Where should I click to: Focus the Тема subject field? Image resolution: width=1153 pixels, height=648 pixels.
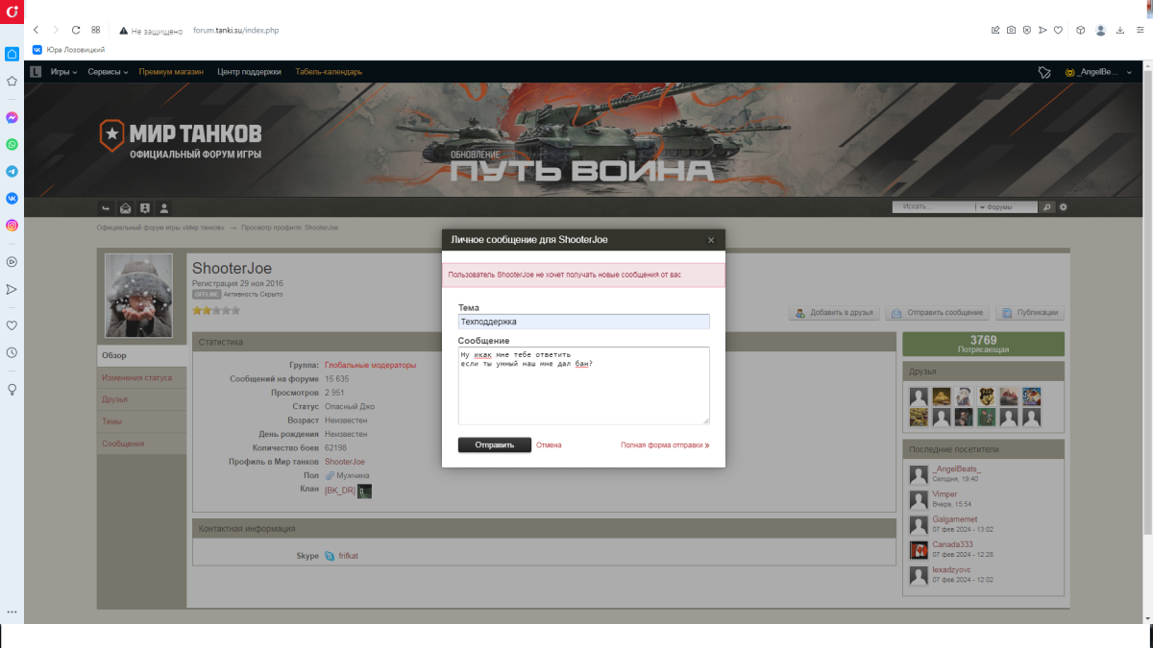(584, 322)
